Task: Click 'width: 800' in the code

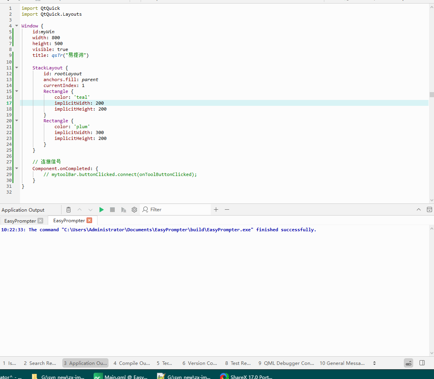Action: (46, 38)
